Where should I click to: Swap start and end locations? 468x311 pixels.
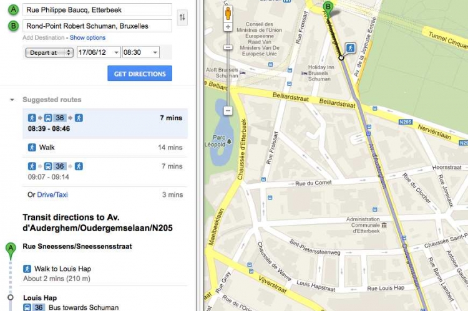tap(182, 17)
